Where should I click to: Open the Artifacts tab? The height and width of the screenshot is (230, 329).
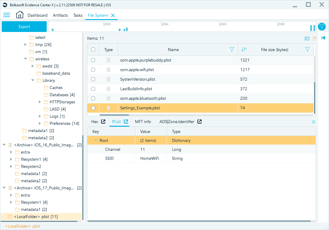coord(60,15)
